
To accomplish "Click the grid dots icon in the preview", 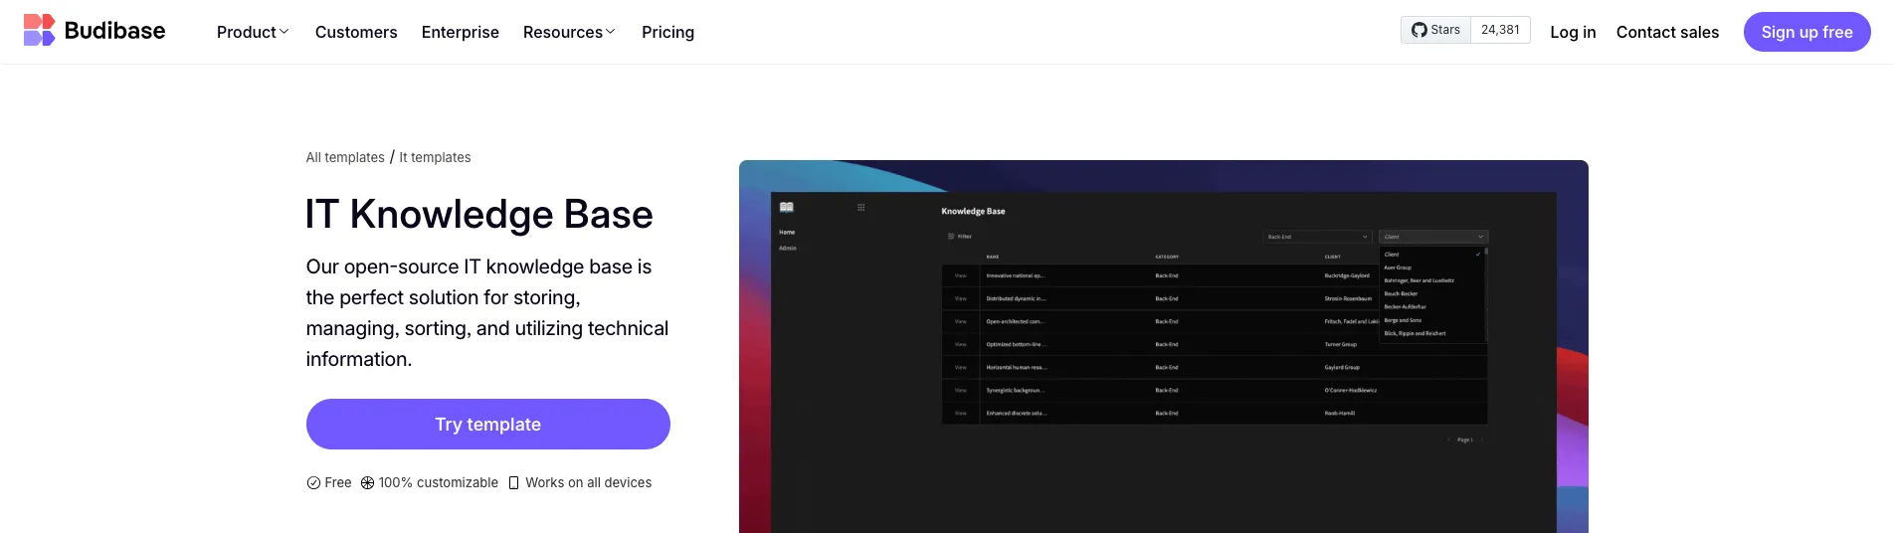I will coord(860,207).
